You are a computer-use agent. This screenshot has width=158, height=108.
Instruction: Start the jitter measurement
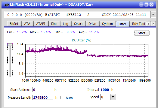[142, 33]
